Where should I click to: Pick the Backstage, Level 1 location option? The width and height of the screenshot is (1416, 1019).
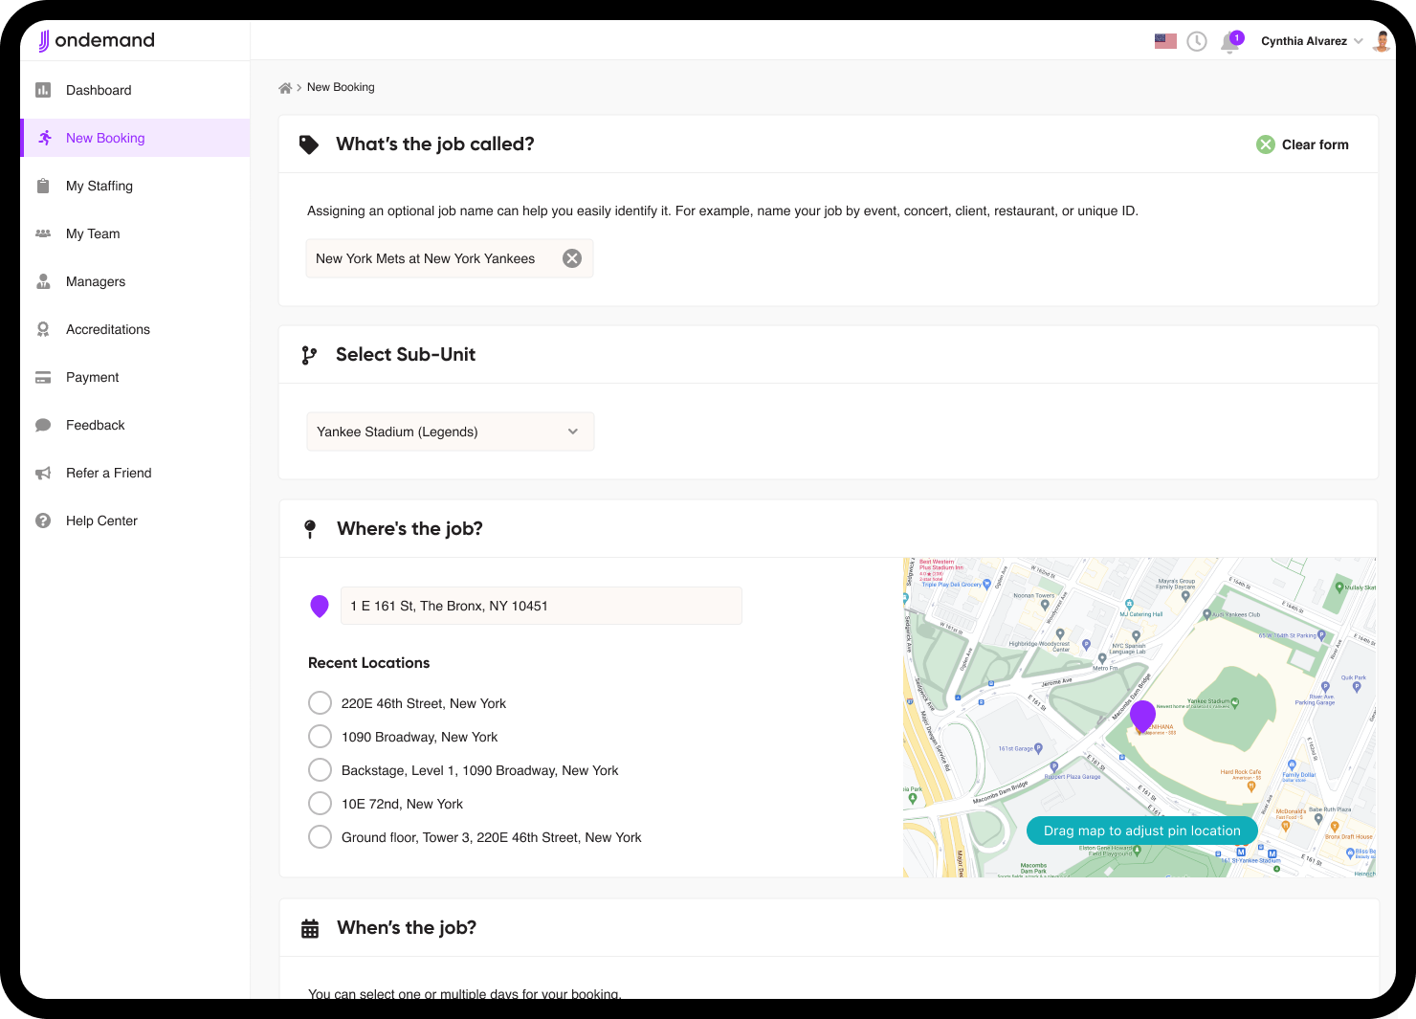point(320,769)
